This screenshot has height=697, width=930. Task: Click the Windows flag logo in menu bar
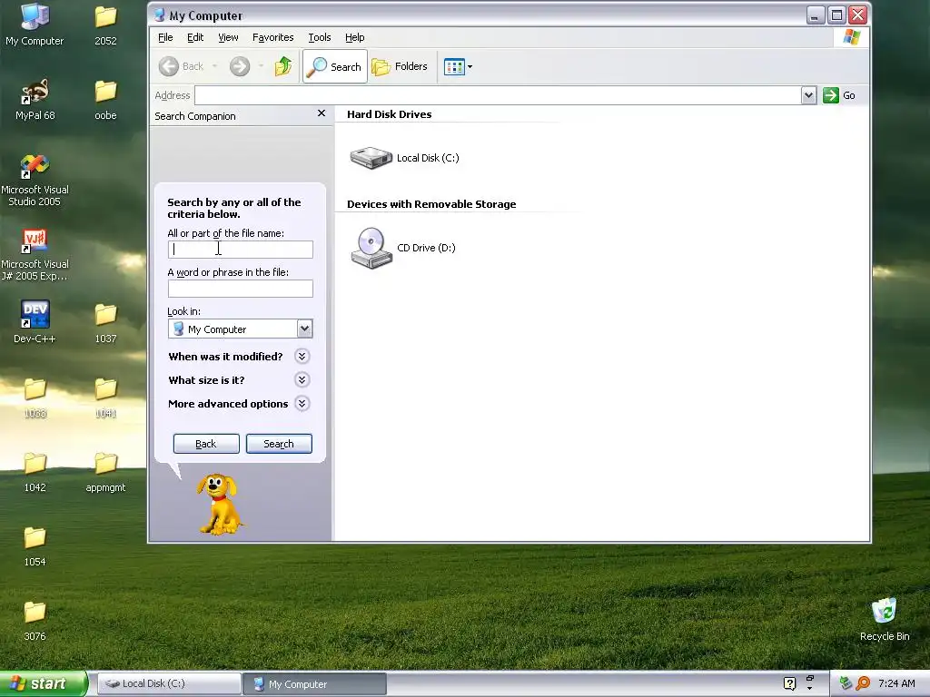point(852,37)
